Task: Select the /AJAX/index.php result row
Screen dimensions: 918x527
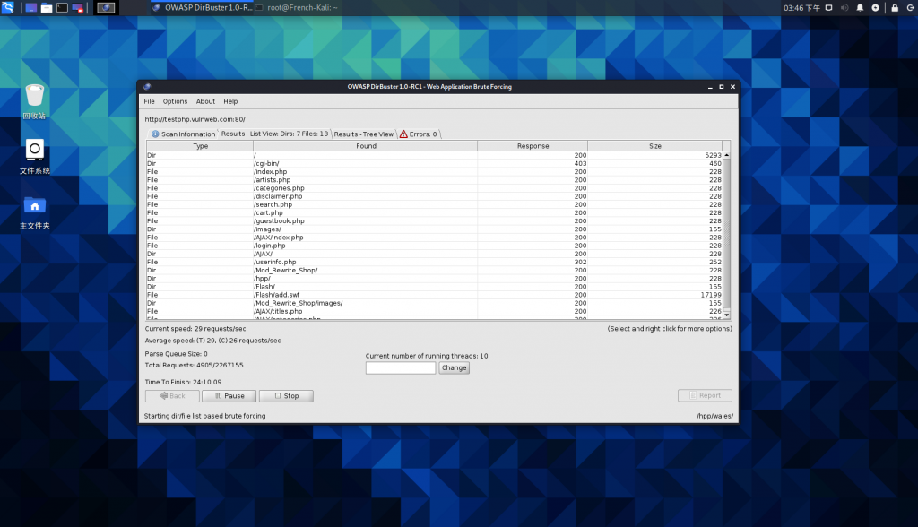Action: coord(435,238)
